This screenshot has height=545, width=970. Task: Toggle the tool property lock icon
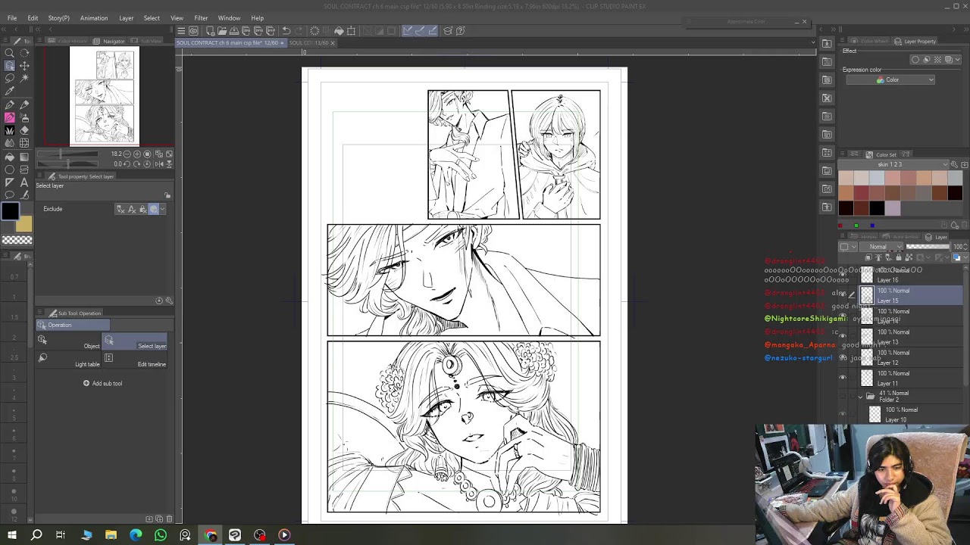pyautogui.click(x=167, y=195)
